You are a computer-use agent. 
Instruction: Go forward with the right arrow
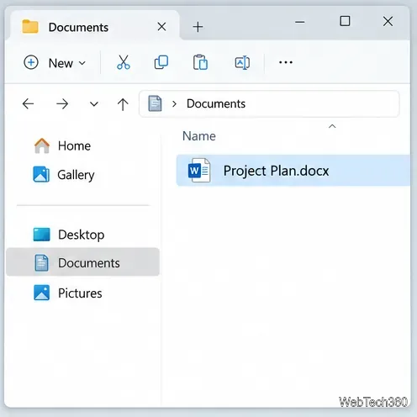[x=62, y=104]
